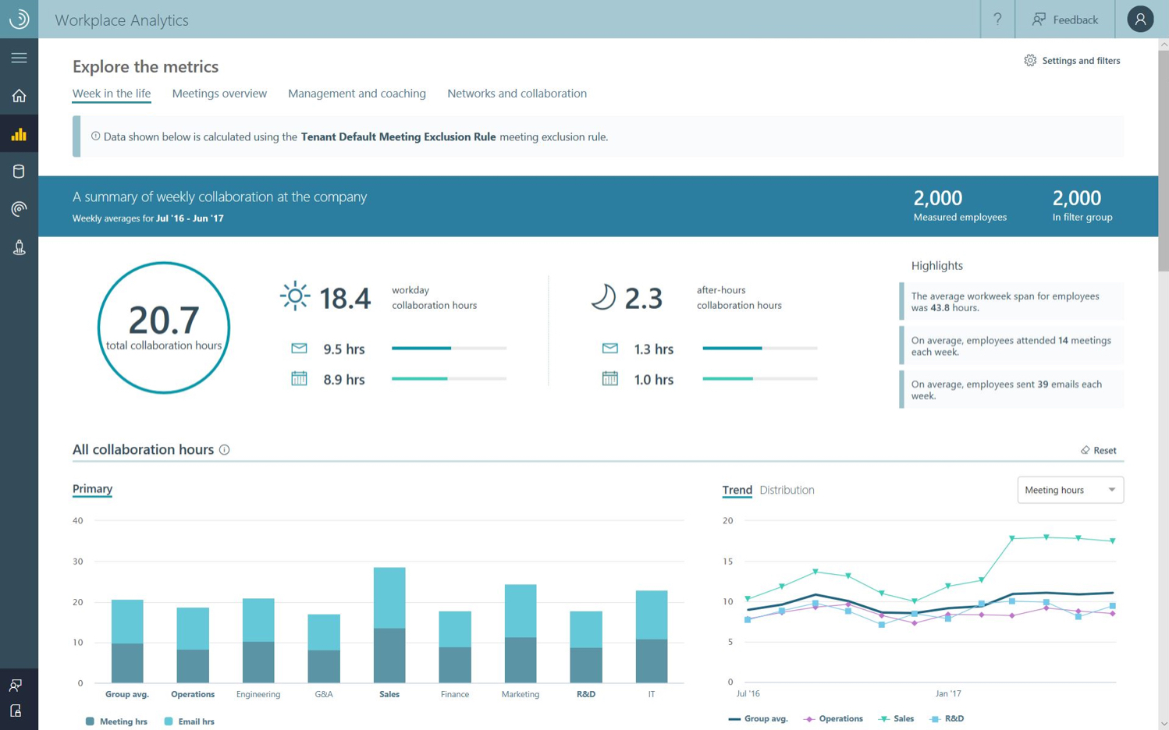The height and width of the screenshot is (730, 1169).
Task: Click the info icon beside All collaboration hours
Action: pyautogui.click(x=225, y=450)
